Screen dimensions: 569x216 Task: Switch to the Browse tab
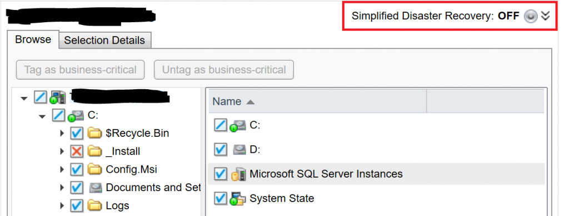coord(33,39)
